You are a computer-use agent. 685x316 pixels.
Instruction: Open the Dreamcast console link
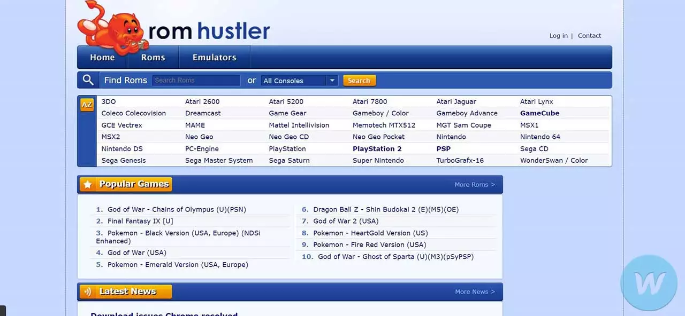pos(203,113)
